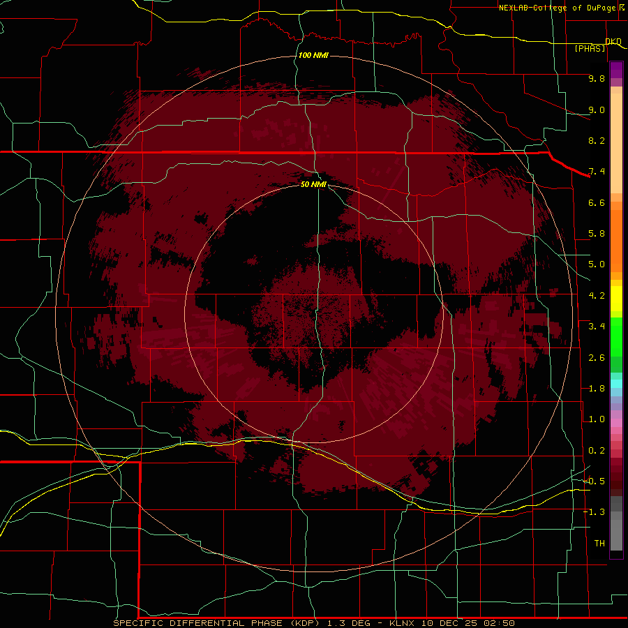Click the 7.4 value on the color scale
Image resolution: width=628 pixels, height=628 pixels.
(x=597, y=172)
